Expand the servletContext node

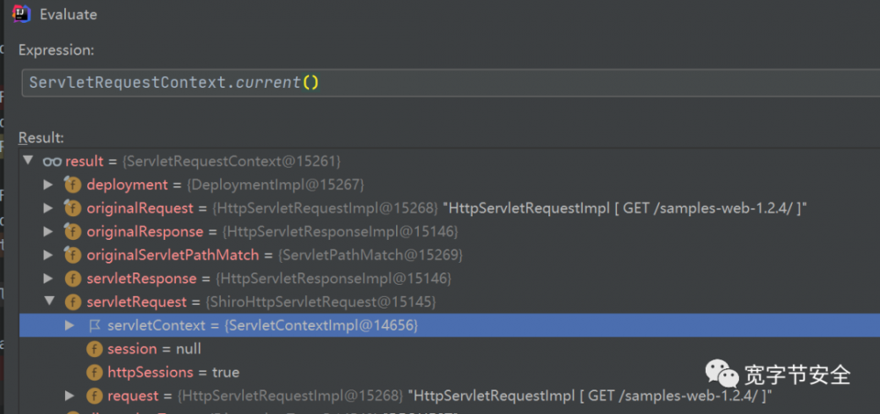point(70,325)
